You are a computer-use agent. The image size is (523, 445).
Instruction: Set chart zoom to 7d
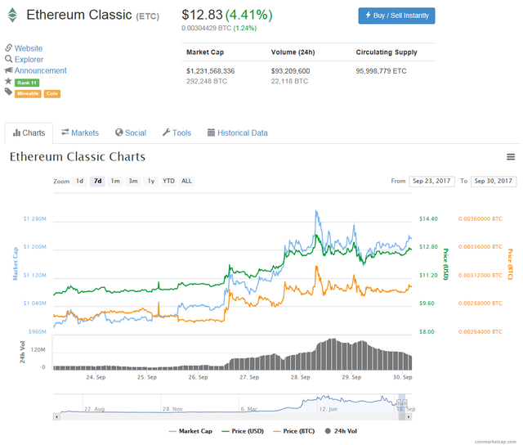(97, 182)
